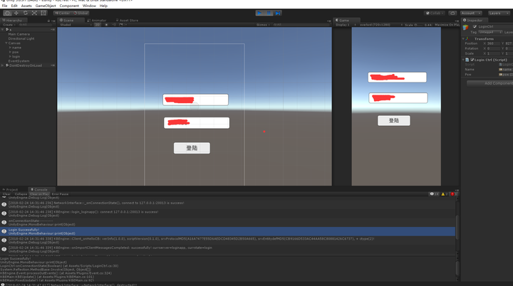Viewport: 513px width, 286px height.
Task: Toggle Global handle rotation button
Action: click(81, 13)
